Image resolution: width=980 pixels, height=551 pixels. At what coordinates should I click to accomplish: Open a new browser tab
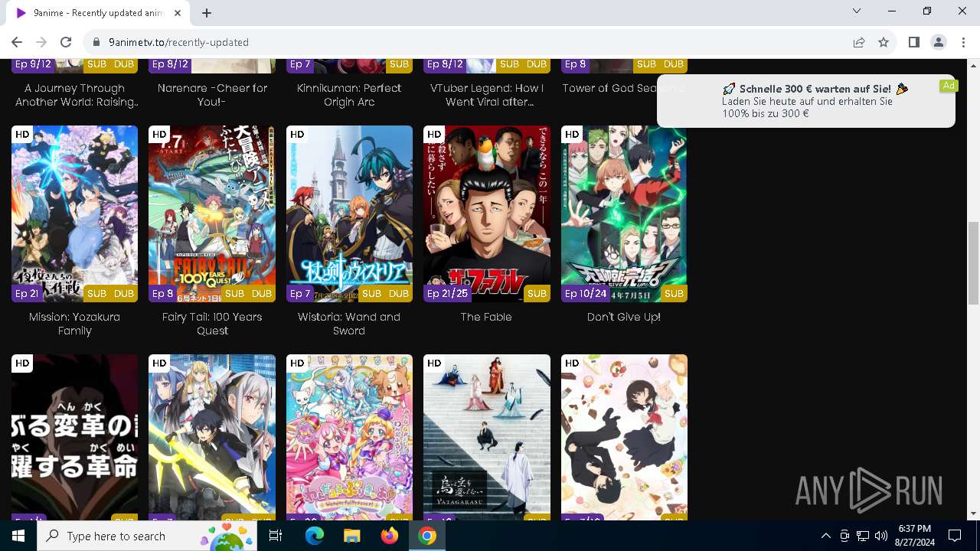(x=207, y=12)
